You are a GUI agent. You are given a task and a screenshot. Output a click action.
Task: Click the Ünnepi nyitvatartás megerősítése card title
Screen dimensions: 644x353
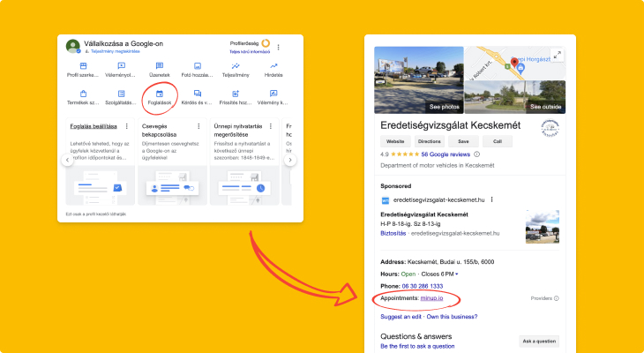coord(238,131)
